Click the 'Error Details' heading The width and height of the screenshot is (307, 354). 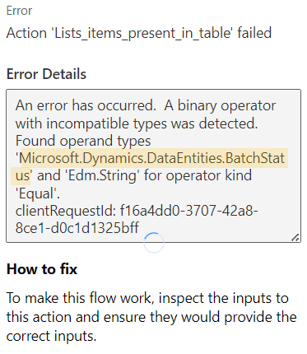click(46, 74)
